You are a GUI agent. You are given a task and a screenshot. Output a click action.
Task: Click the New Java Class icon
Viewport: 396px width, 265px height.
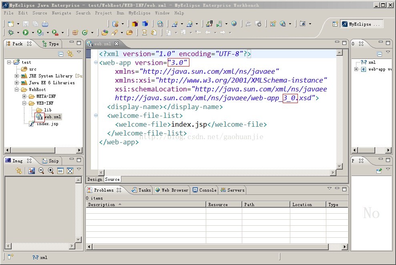pyautogui.click(x=85, y=32)
